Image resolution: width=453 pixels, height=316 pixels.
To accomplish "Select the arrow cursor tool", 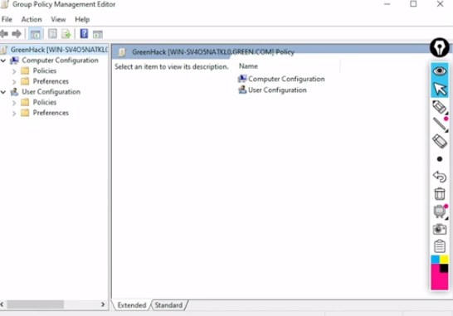I will click(440, 89).
